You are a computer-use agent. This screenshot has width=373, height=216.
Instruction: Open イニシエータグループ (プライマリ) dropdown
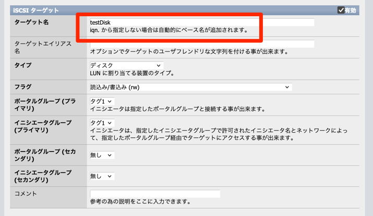click(102, 123)
